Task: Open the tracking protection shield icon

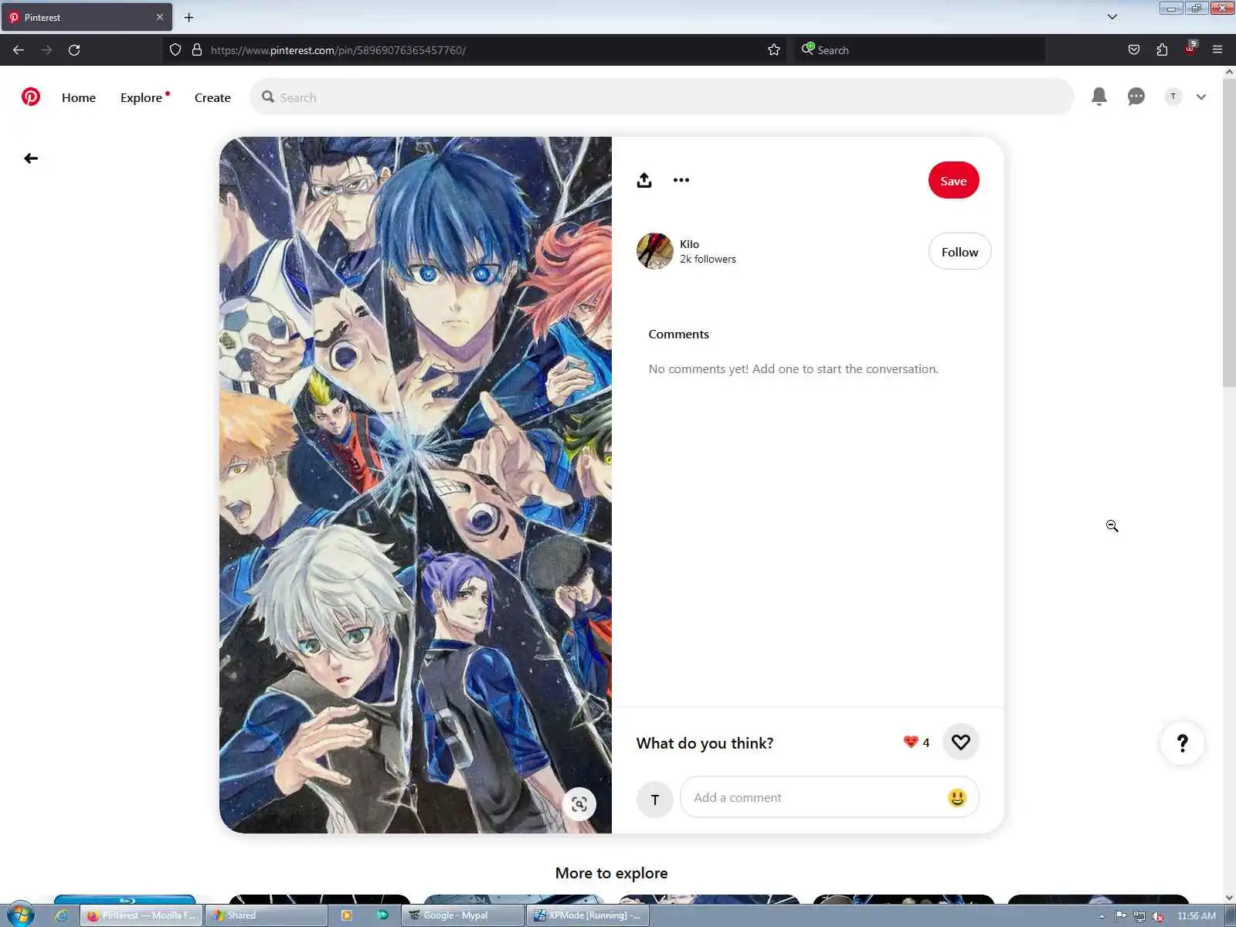Action: (x=175, y=50)
